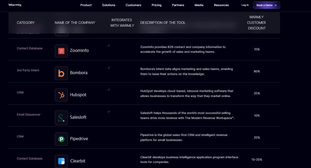Click the Book a Demo button

click(x=266, y=5)
